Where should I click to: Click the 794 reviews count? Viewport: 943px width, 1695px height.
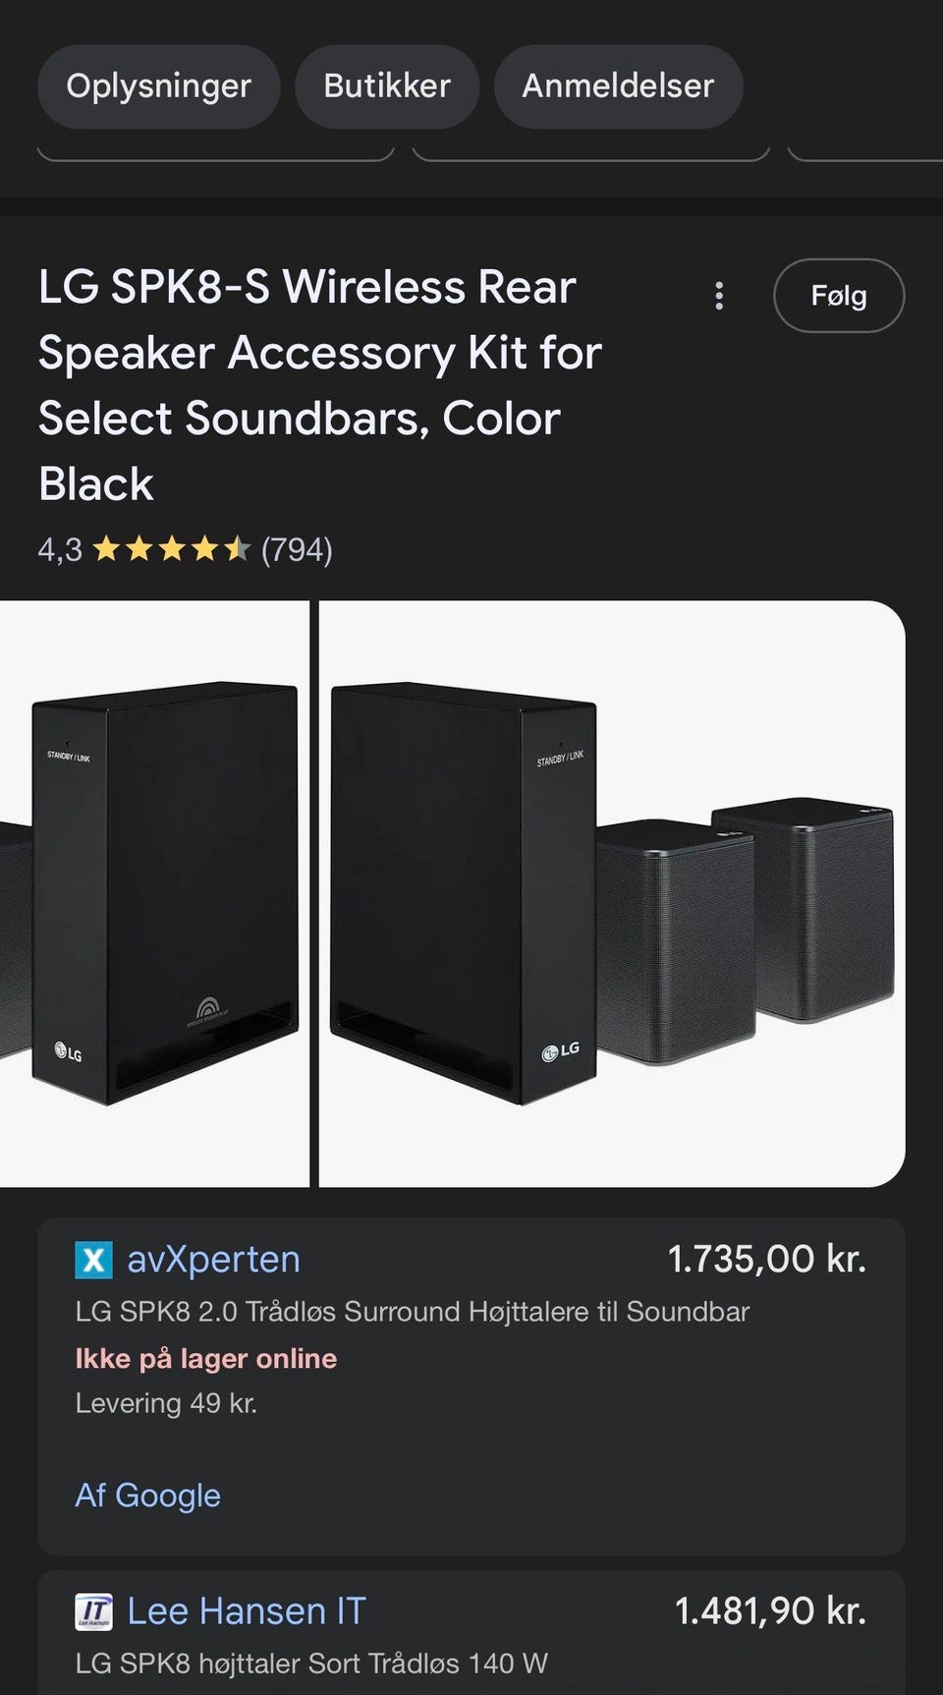pos(297,549)
